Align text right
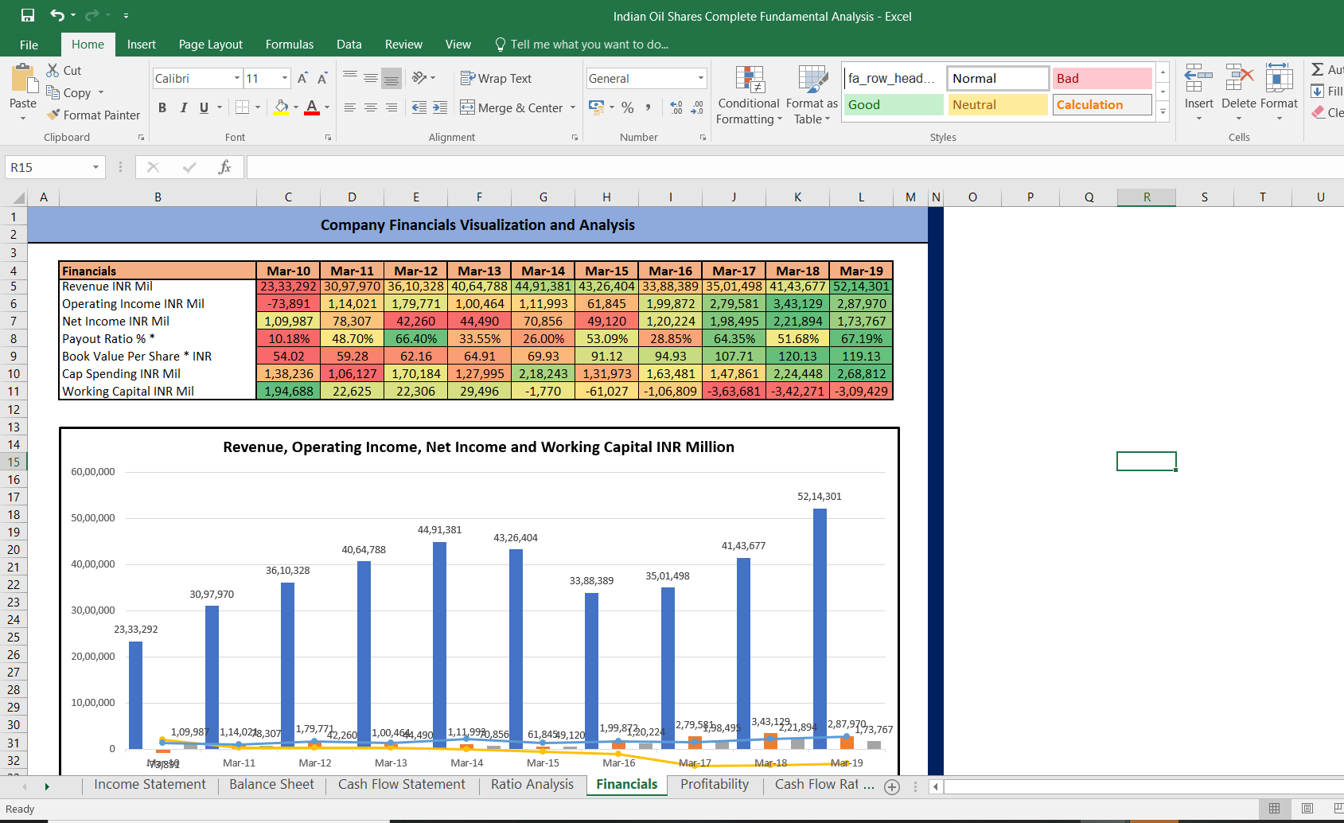 391,107
